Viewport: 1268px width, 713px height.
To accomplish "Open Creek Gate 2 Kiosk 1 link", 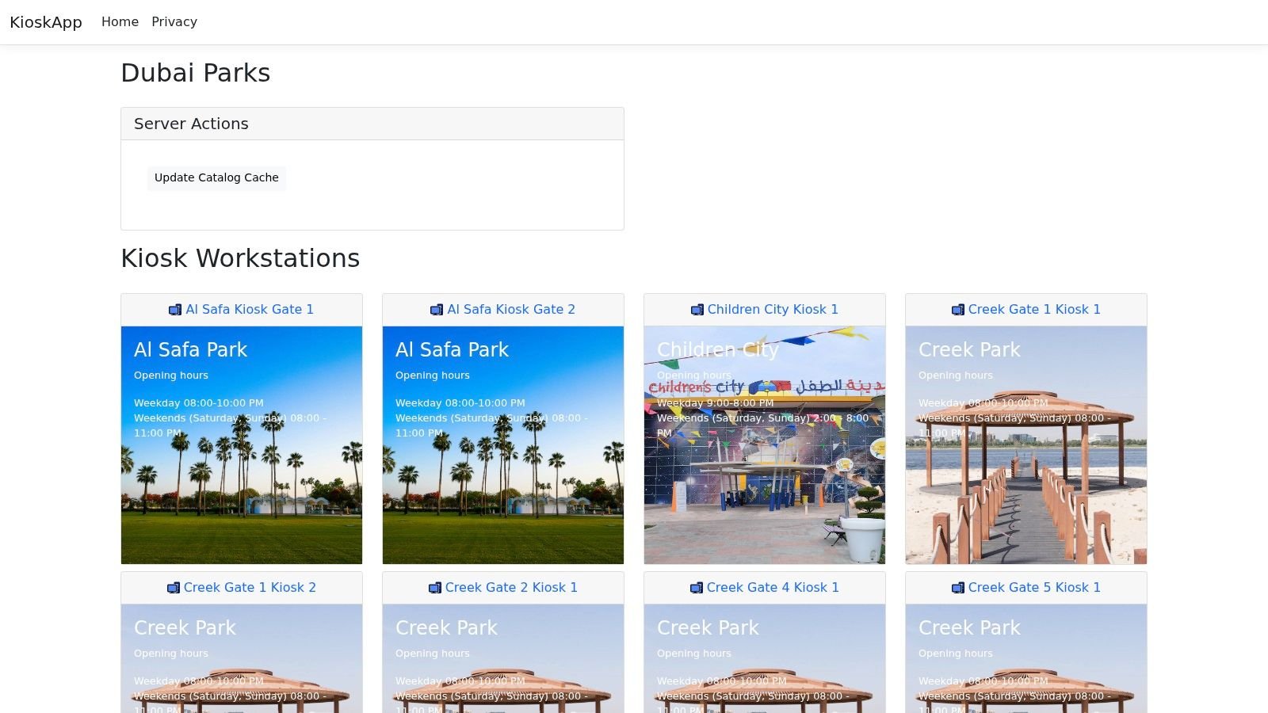I will 511,588.
